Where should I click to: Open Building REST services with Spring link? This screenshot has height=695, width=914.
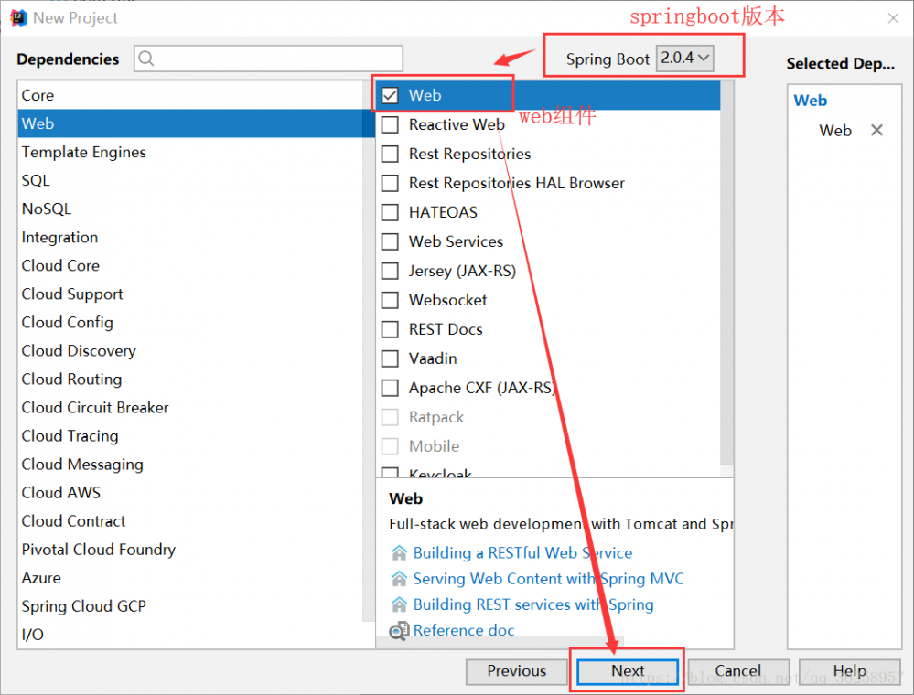click(x=533, y=604)
